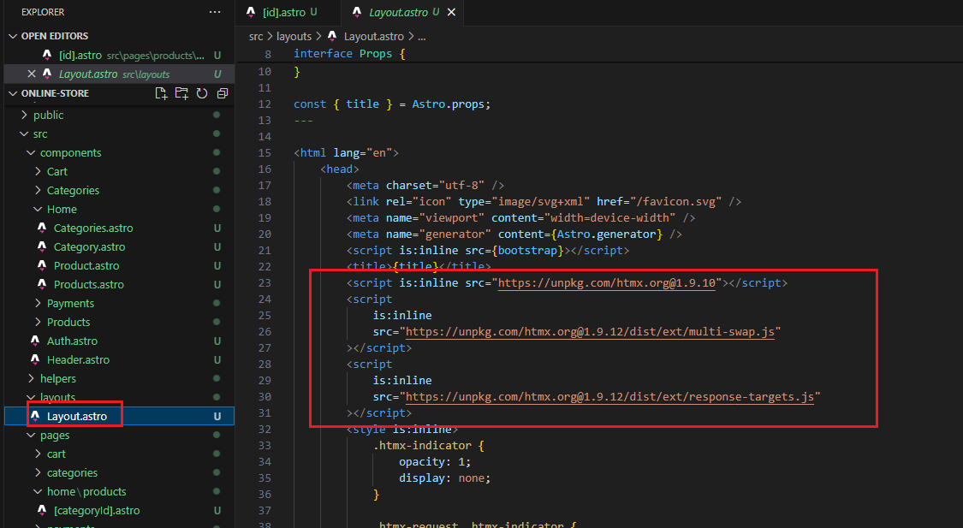
Task: Click Astro icon beside Auth.astro file
Action: point(35,341)
